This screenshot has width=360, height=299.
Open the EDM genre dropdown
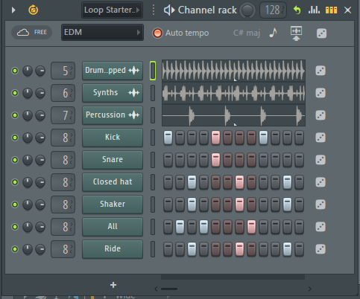click(102, 33)
